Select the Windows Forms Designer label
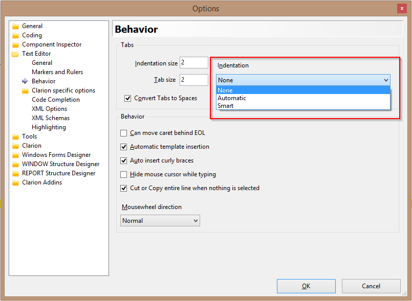 click(x=56, y=155)
